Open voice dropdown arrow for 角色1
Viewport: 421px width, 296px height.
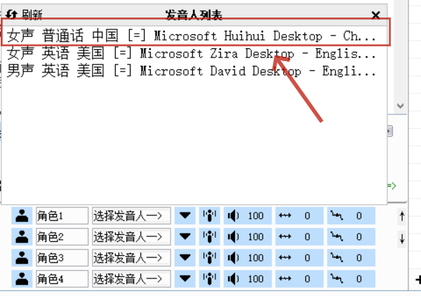click(x=185, y=215)
